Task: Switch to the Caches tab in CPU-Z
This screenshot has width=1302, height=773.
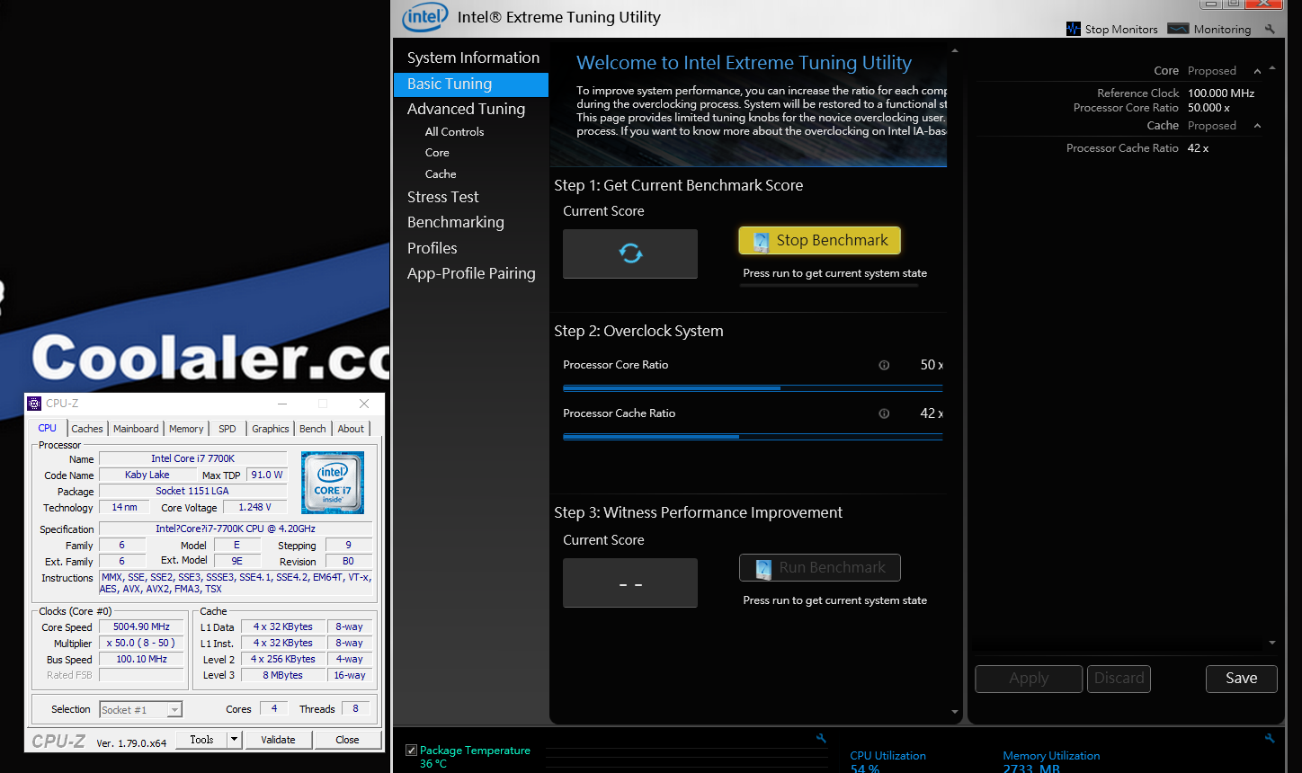Action: 87,429
